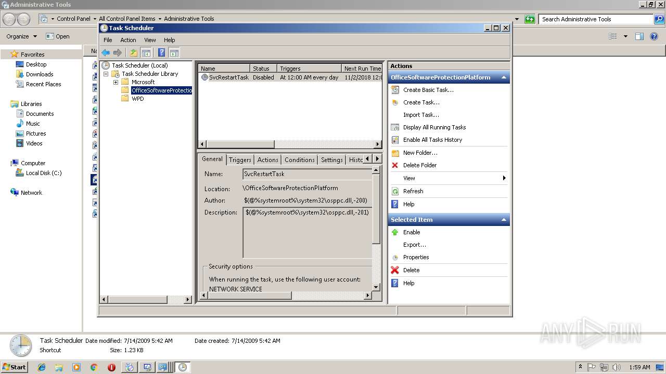
Task: Select WPD folder in tree
Action: (x=138, y=99)
